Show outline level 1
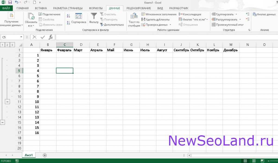Image resolution: width=278 pixels, height=163 pixels. (x=2, y=45)
